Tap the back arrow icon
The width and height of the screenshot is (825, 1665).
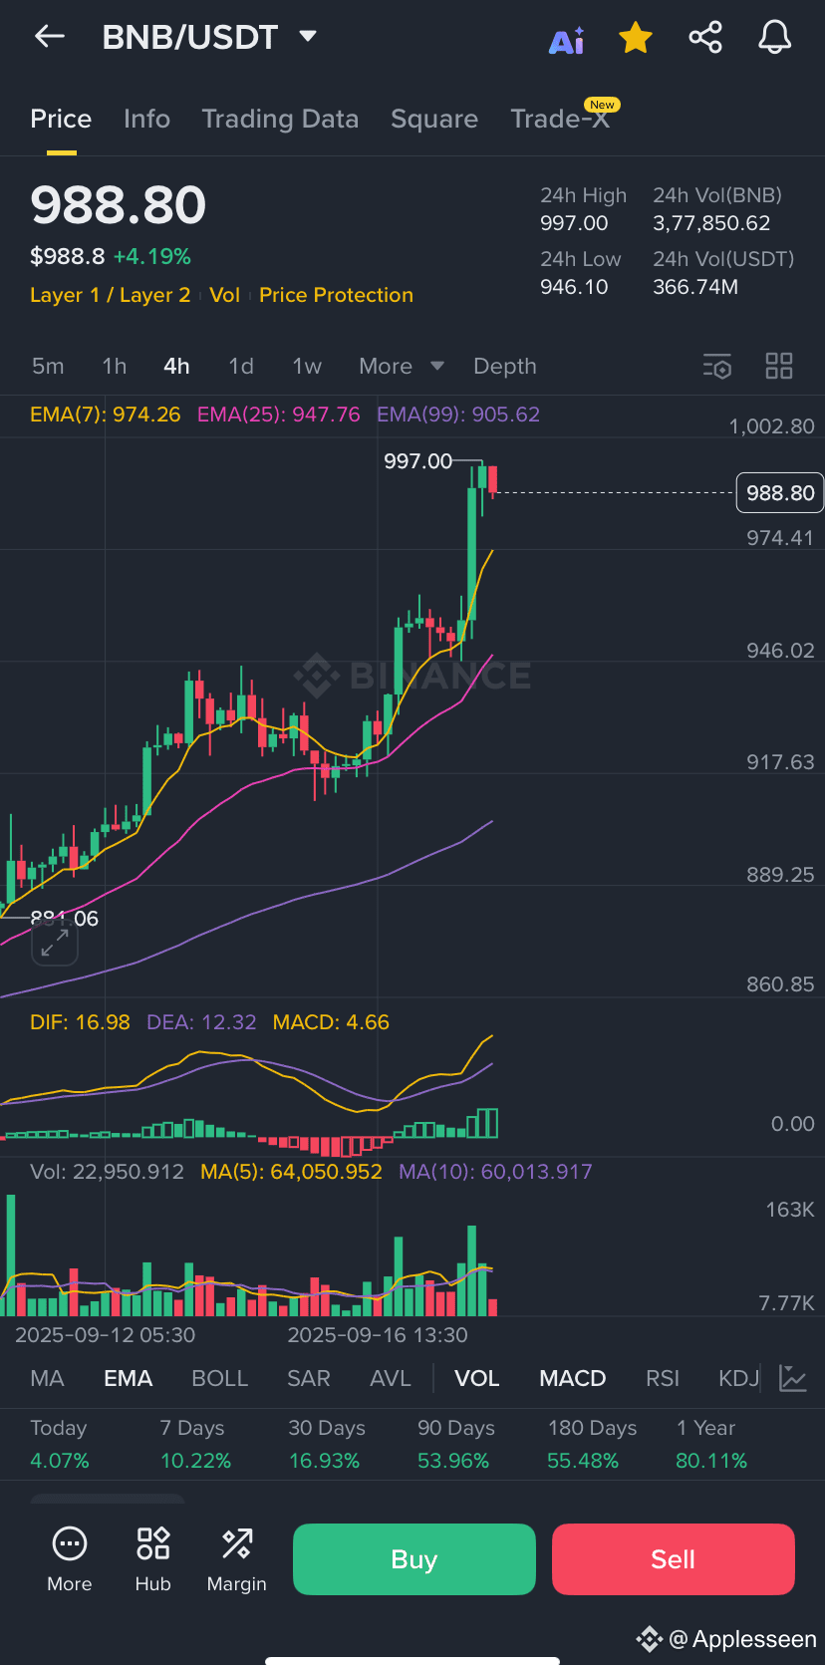[x=49, y=37]
